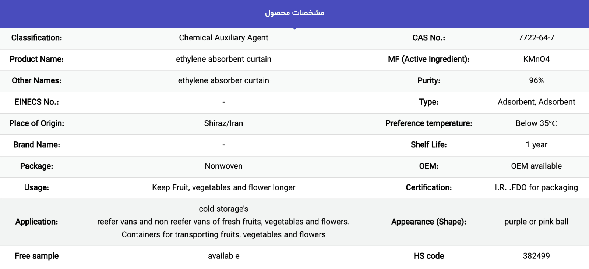Click the Persian product specifications header tab

[x=294, y=13]
